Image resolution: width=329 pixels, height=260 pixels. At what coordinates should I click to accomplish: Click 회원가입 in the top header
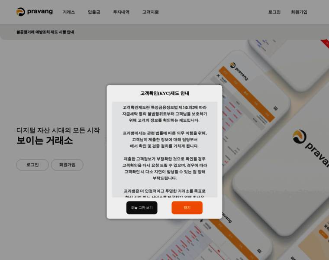[299, 12]
